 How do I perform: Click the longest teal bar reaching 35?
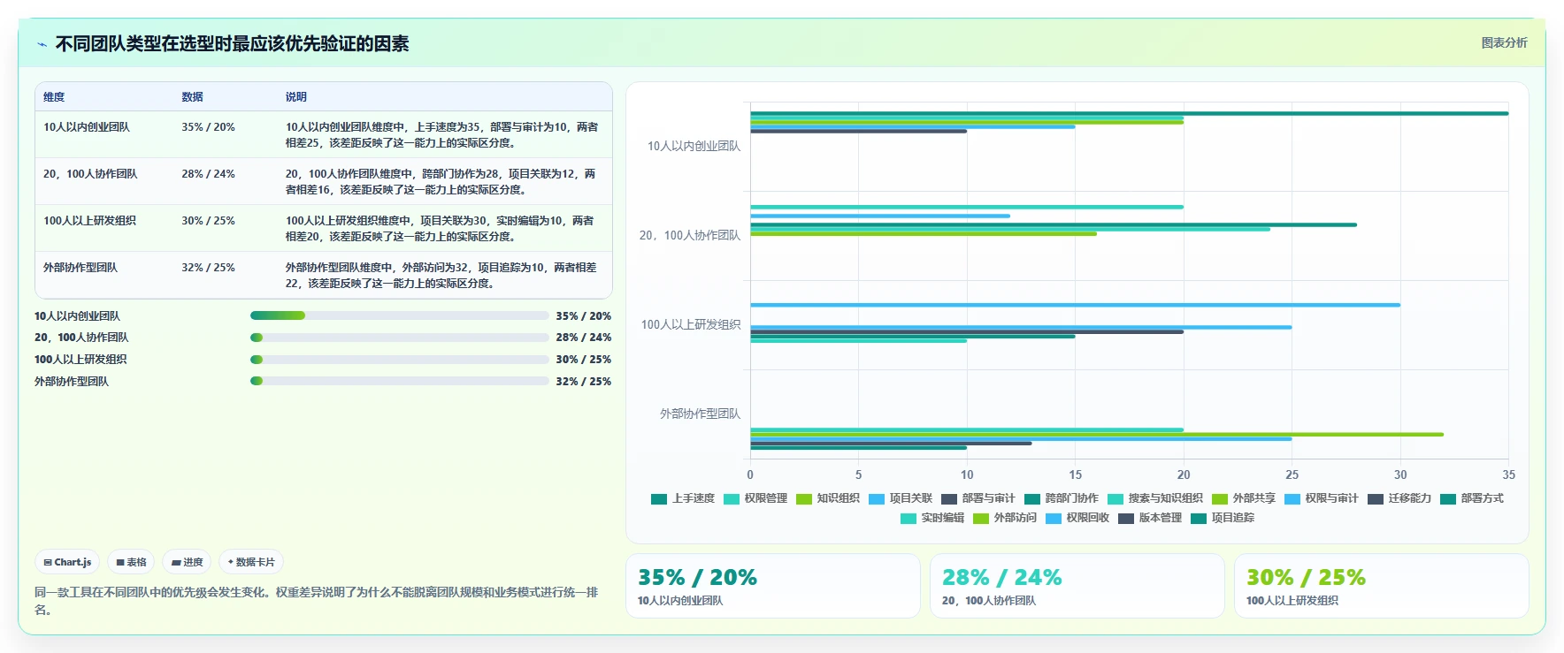coord(1129,113)
